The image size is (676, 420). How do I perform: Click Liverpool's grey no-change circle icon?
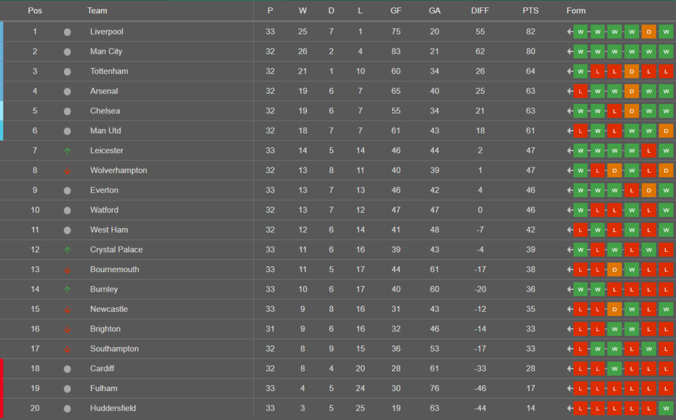click(x=67, y=32)
